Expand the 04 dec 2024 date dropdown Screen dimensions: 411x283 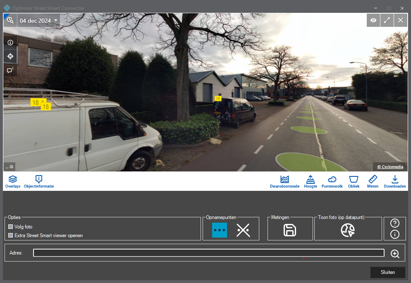coord(38,20)
